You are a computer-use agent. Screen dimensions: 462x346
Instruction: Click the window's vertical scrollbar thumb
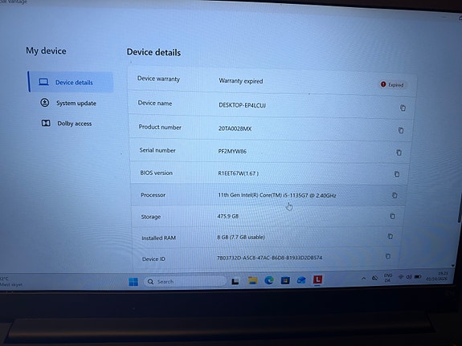coord(460,208)
